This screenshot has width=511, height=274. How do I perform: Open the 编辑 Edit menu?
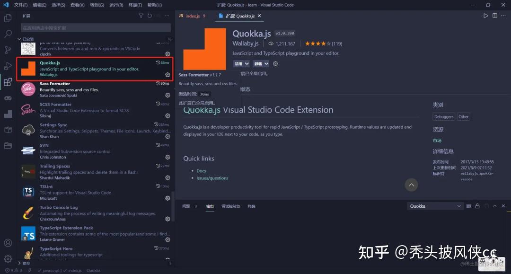[x=39, y=5]
